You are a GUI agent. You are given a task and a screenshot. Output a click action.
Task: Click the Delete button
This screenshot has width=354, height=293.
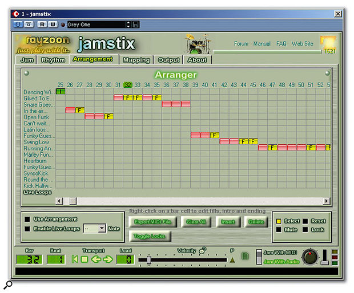256,222
